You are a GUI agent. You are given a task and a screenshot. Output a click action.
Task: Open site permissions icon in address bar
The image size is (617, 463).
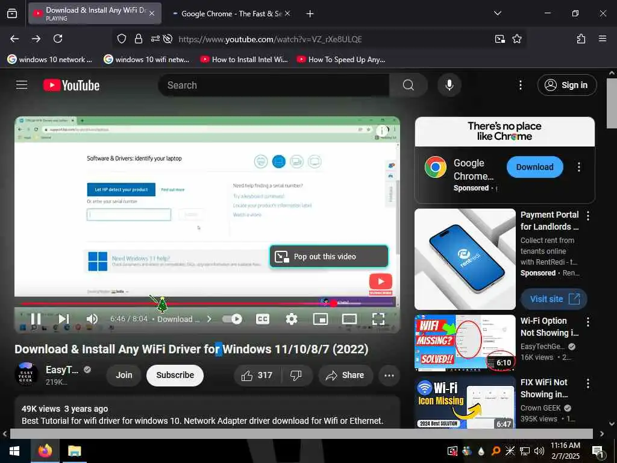[x=155, y=39]
